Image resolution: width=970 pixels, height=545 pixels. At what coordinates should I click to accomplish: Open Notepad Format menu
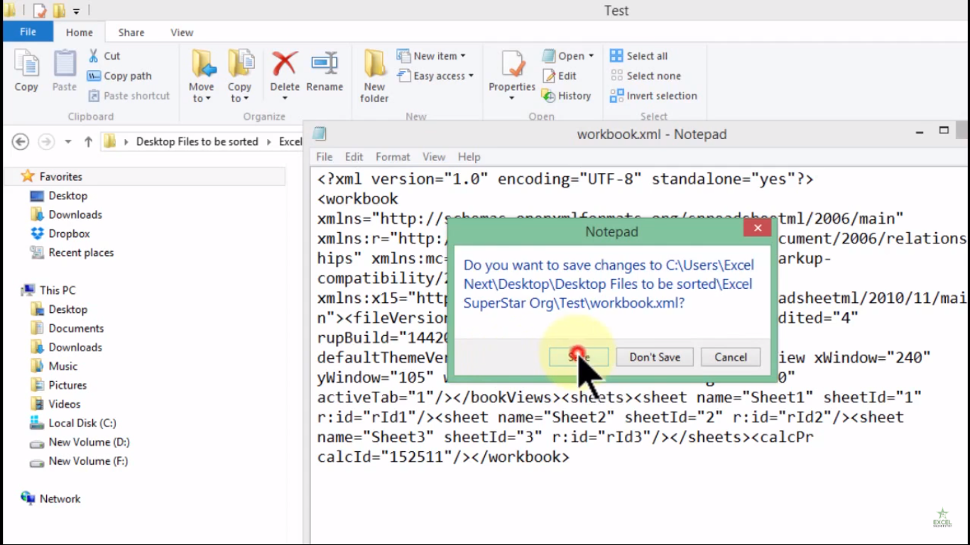pyautogui.click(x=393, y=157)
